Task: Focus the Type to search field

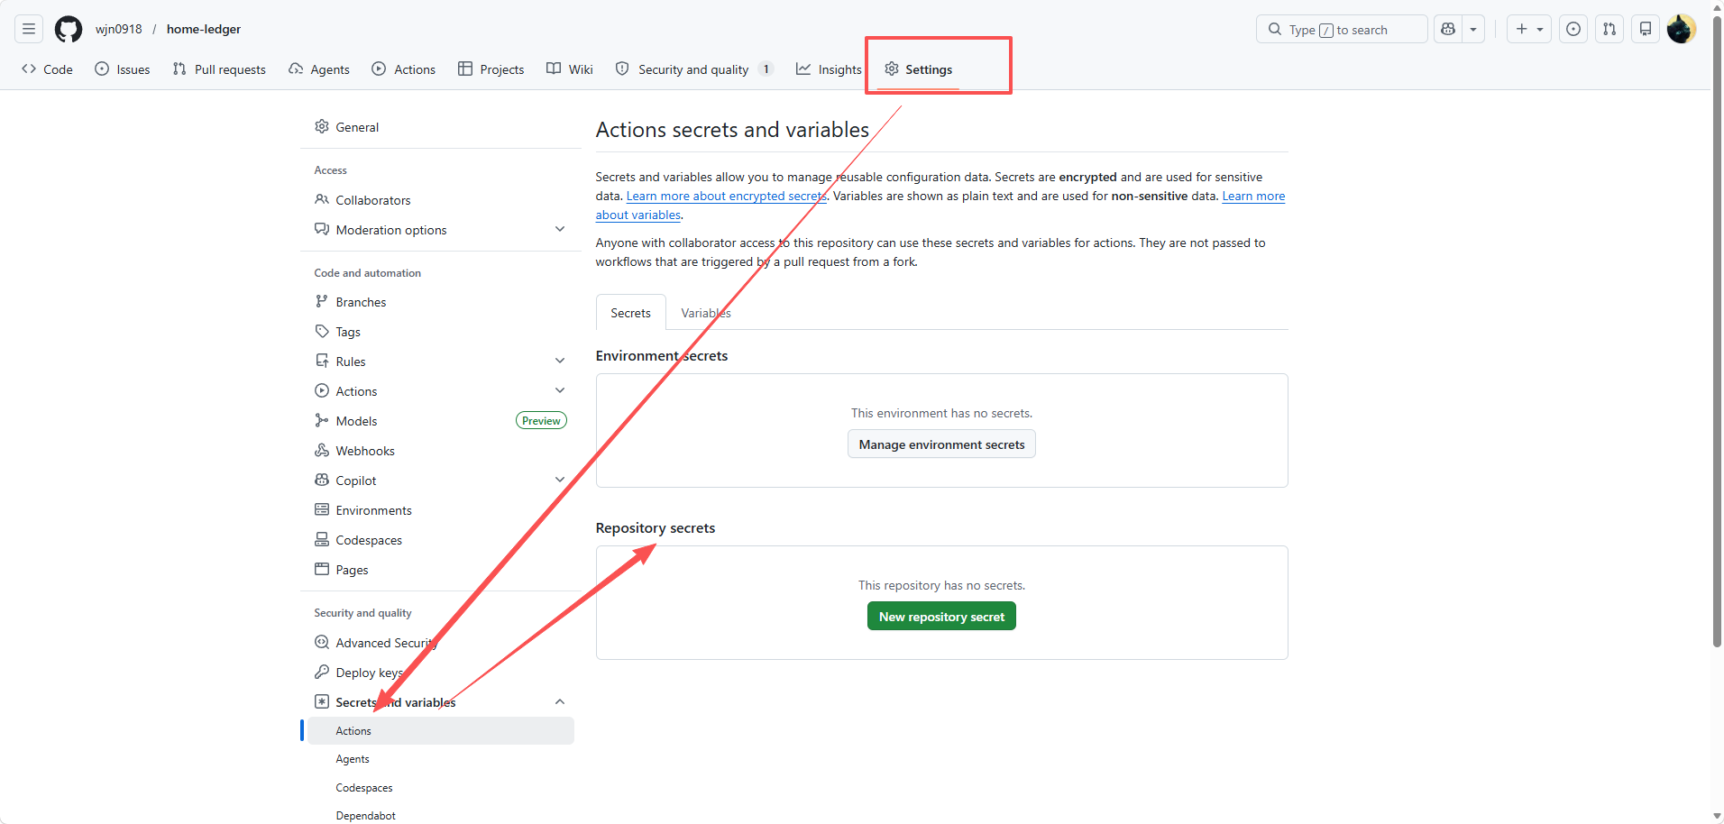Action: [1342, 29]
